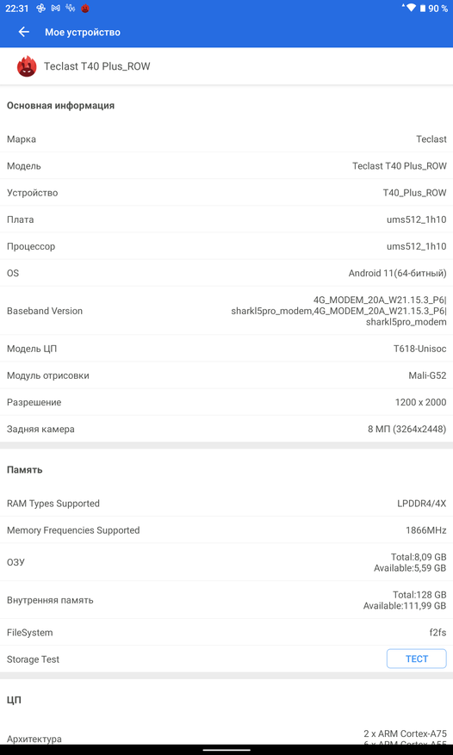Tap the Внутренняя память row
The image size is (453, 755).
click(x=226, y=600)
